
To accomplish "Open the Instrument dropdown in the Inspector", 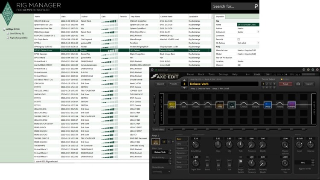I will click(x=258, y=32).
